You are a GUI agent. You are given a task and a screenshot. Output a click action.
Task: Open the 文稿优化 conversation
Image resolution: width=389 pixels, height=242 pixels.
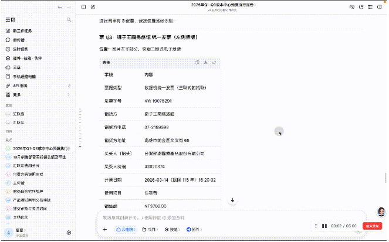point(21,217)
